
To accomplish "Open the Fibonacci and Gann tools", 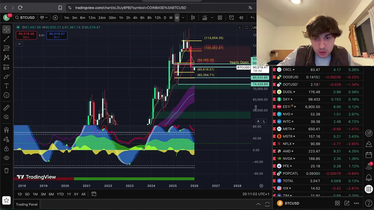I will coord(6,48).
